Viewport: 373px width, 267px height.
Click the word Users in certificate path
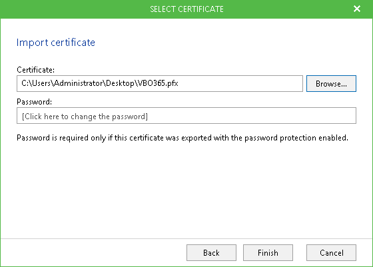pyautogui.click(x=41, y=83)
